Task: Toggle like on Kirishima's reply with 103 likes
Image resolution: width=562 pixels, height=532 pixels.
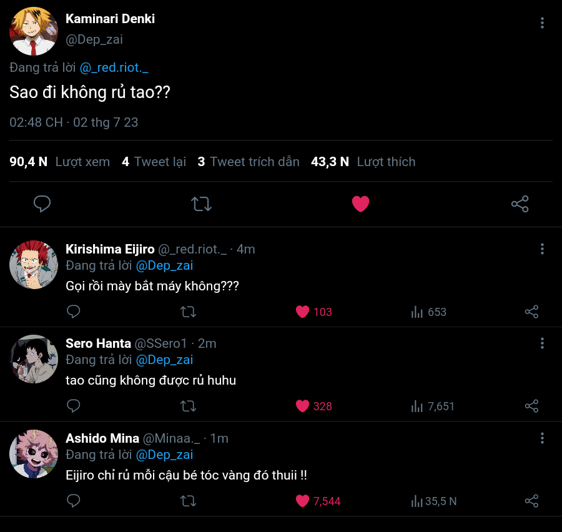Action: tap(302, 312)
